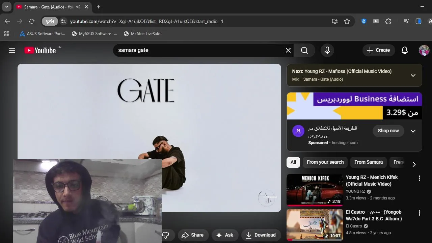Download this video
The image size is (432, 243).
[x=261, y=235]
